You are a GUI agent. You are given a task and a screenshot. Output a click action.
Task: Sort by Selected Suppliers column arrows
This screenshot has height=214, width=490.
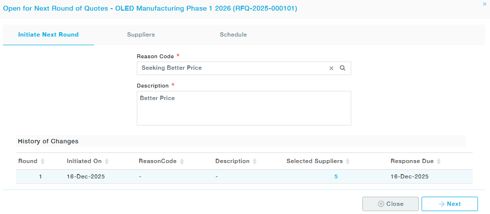[x=347, y=161]
